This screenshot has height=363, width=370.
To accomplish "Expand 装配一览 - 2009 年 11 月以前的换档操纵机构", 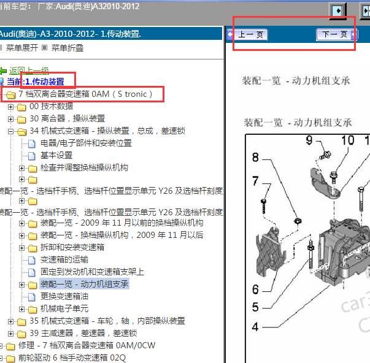I will point(21,223).
